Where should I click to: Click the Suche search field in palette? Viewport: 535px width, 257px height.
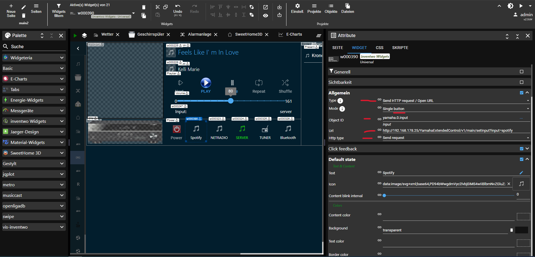(34, 46)
